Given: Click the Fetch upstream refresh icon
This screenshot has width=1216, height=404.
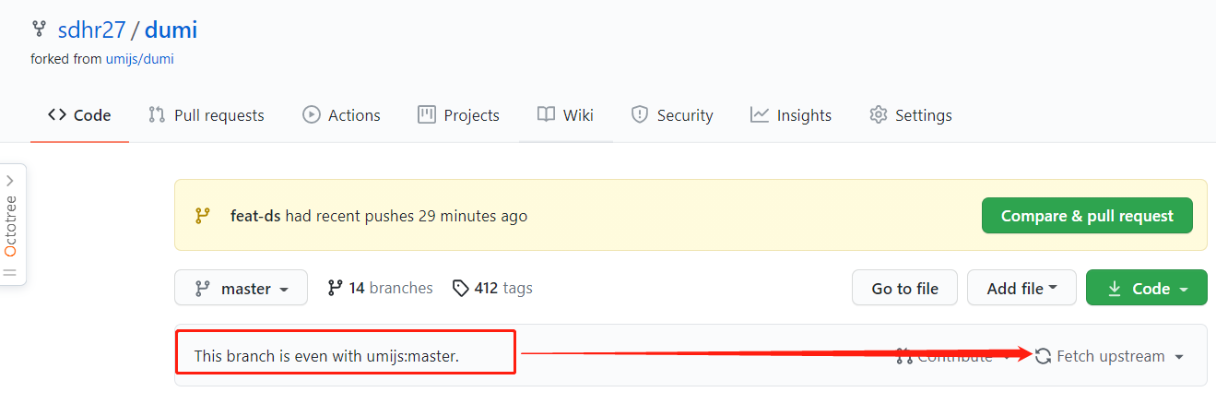Looking at the screenshot, I should tap(1044, 356).
